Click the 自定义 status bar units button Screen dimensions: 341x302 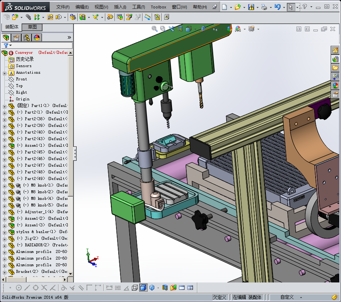(287, 297)
